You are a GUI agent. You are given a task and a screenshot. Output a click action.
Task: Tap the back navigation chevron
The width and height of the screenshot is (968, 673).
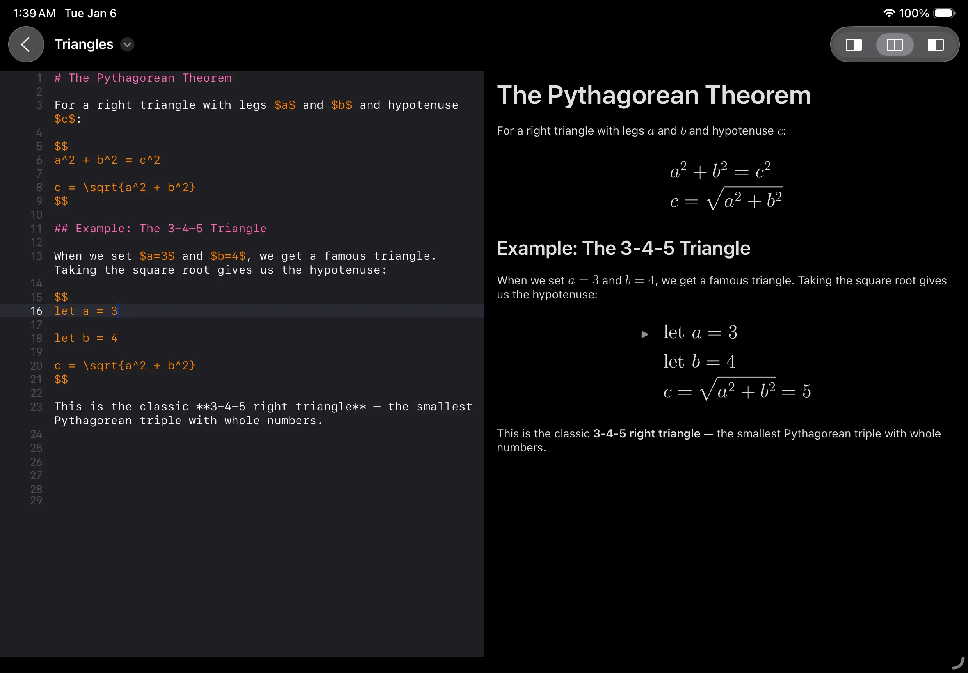26,44
